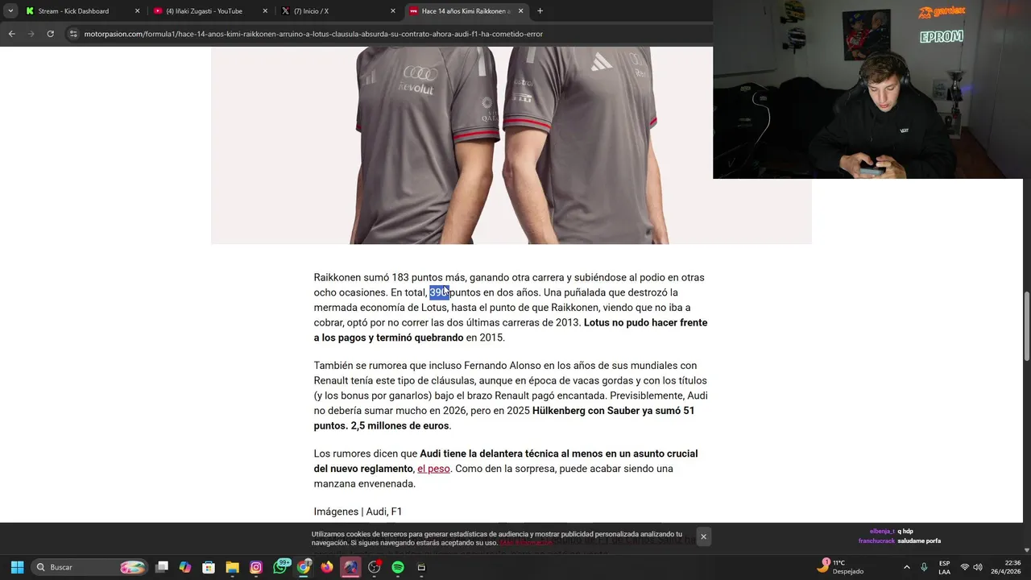Viewport: 1031px width, 580px height.
Task: Click the page vertical scrollbar thumb
Action: pos(1026,327)
